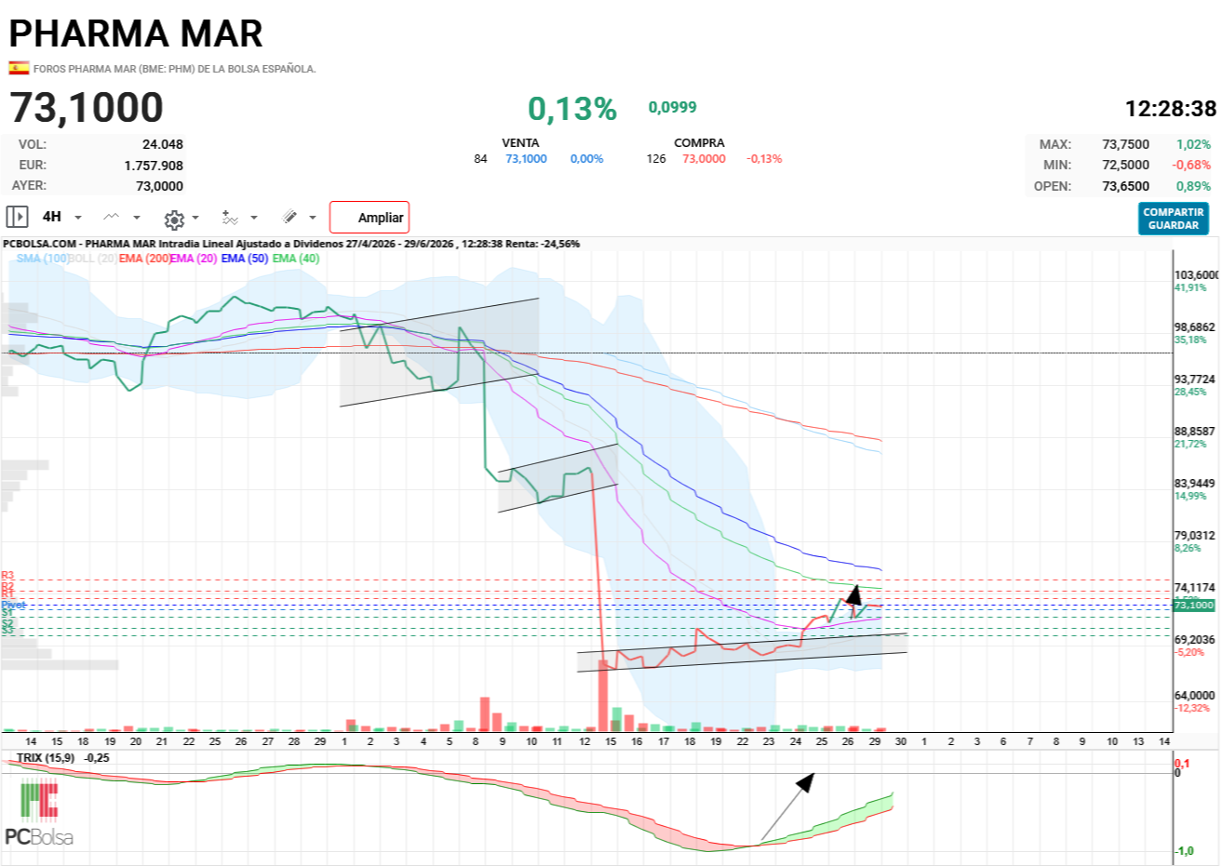Click the large 73,1000 last price
This screenshot has width=1222, height=866.
click(87, 108)
